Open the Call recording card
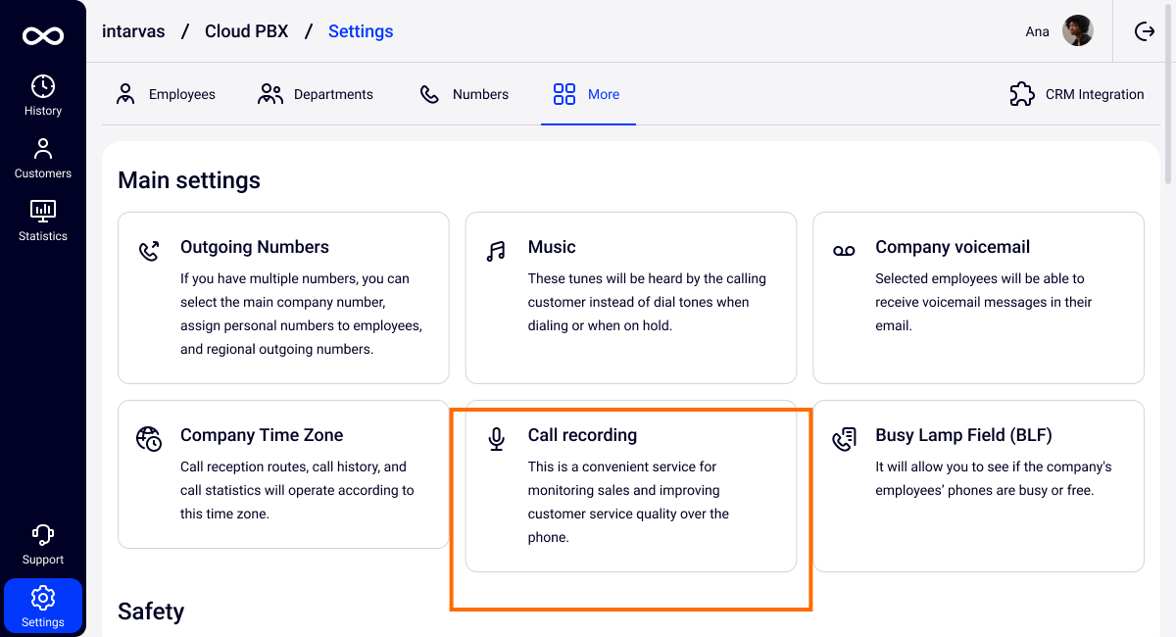Image resolution: width=1176 pixels, height=637 pixels. pos(630,485)
